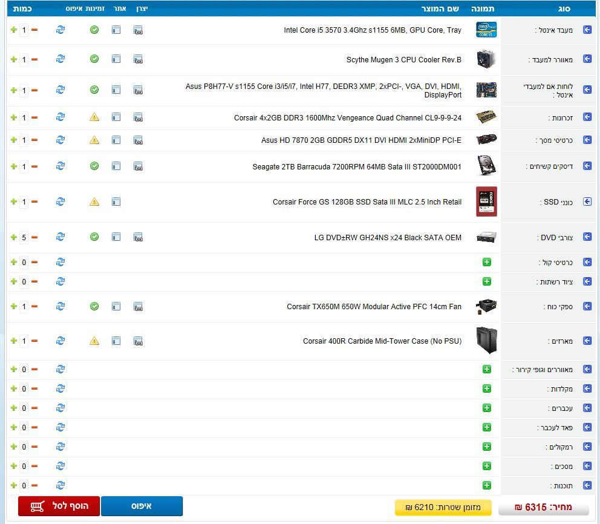Decrease quantity of Corsair TX650M power supply

pyautogui.click(x=34, y=307)
